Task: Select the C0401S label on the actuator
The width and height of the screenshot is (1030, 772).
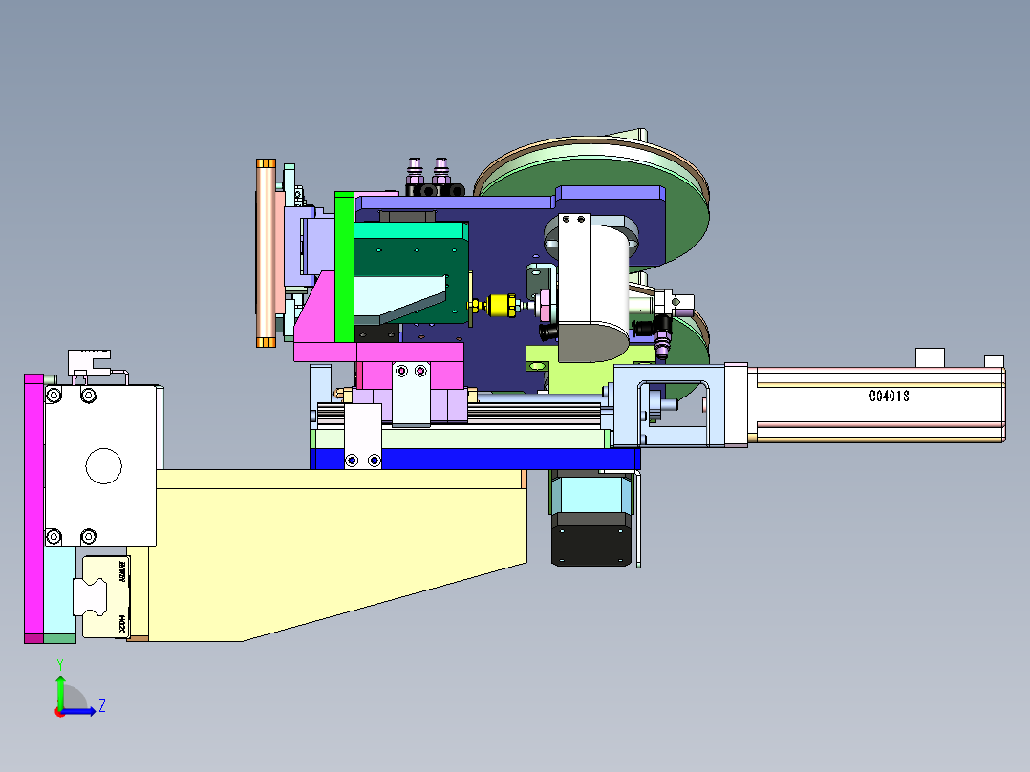Action: click(889, 397)
